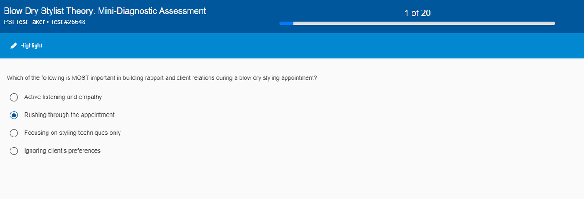Pick the Ignoring client's preferences radio button
Image resolution: width=584 pixels, height=199 pixels.
[x=14, y=151]
